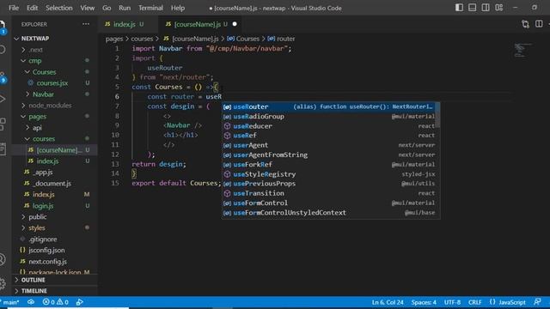The width and height of the screenshot is (550, 309).
Task: Open _app.js file in explorer
Action: click(x=42, y=172)
